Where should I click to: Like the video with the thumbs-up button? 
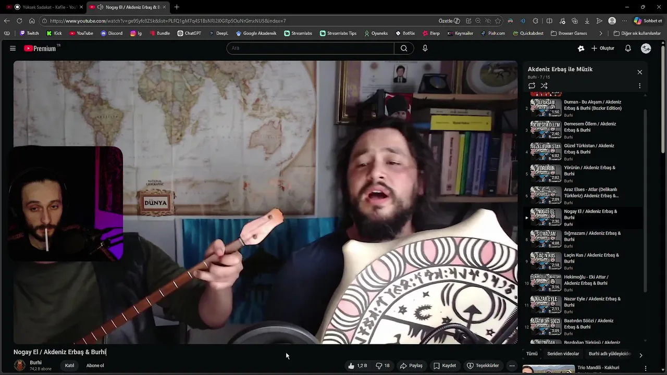357,366
